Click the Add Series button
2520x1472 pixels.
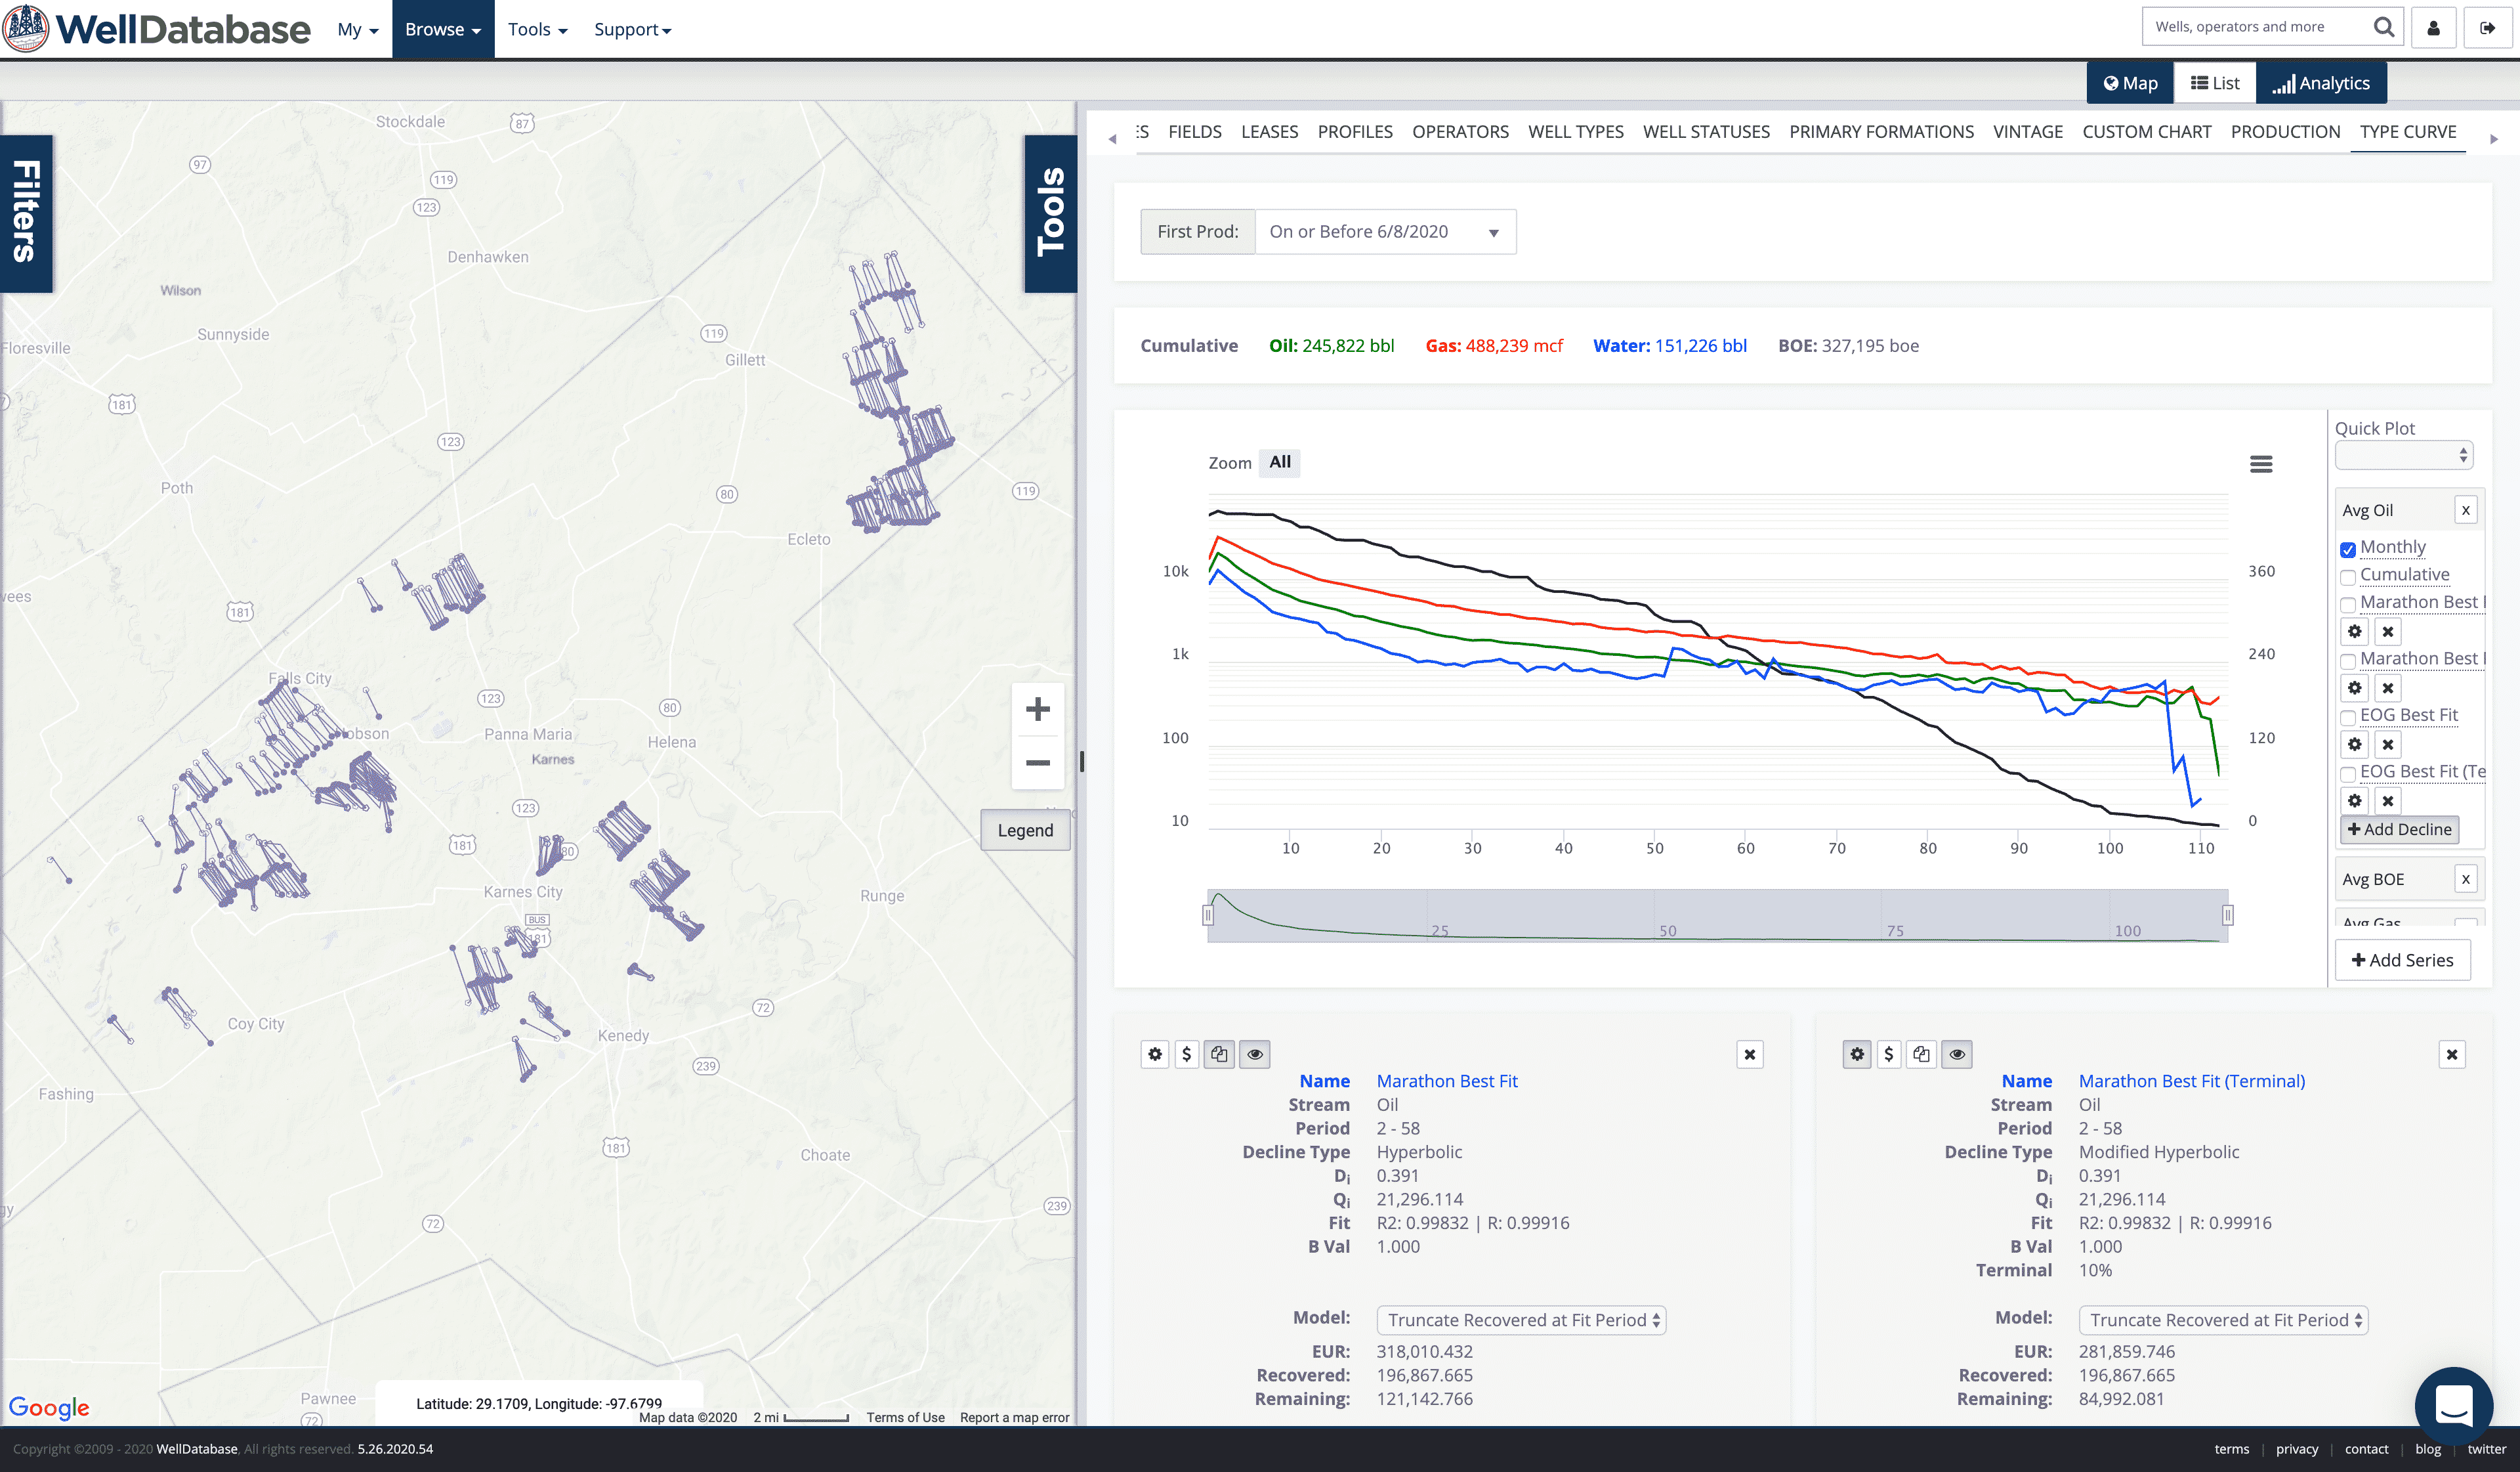tap(2402, 960)
